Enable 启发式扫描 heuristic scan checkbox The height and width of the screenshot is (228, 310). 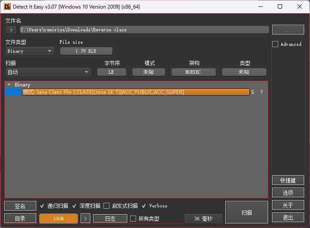coord(106,206)
